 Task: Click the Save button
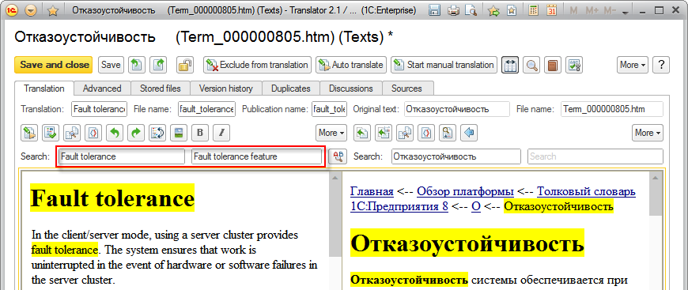[111, 65]
